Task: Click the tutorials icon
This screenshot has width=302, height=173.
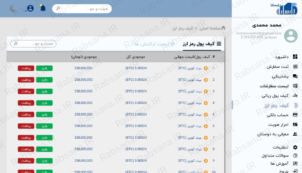Action: pyautogui.click(x=295, y=164)
